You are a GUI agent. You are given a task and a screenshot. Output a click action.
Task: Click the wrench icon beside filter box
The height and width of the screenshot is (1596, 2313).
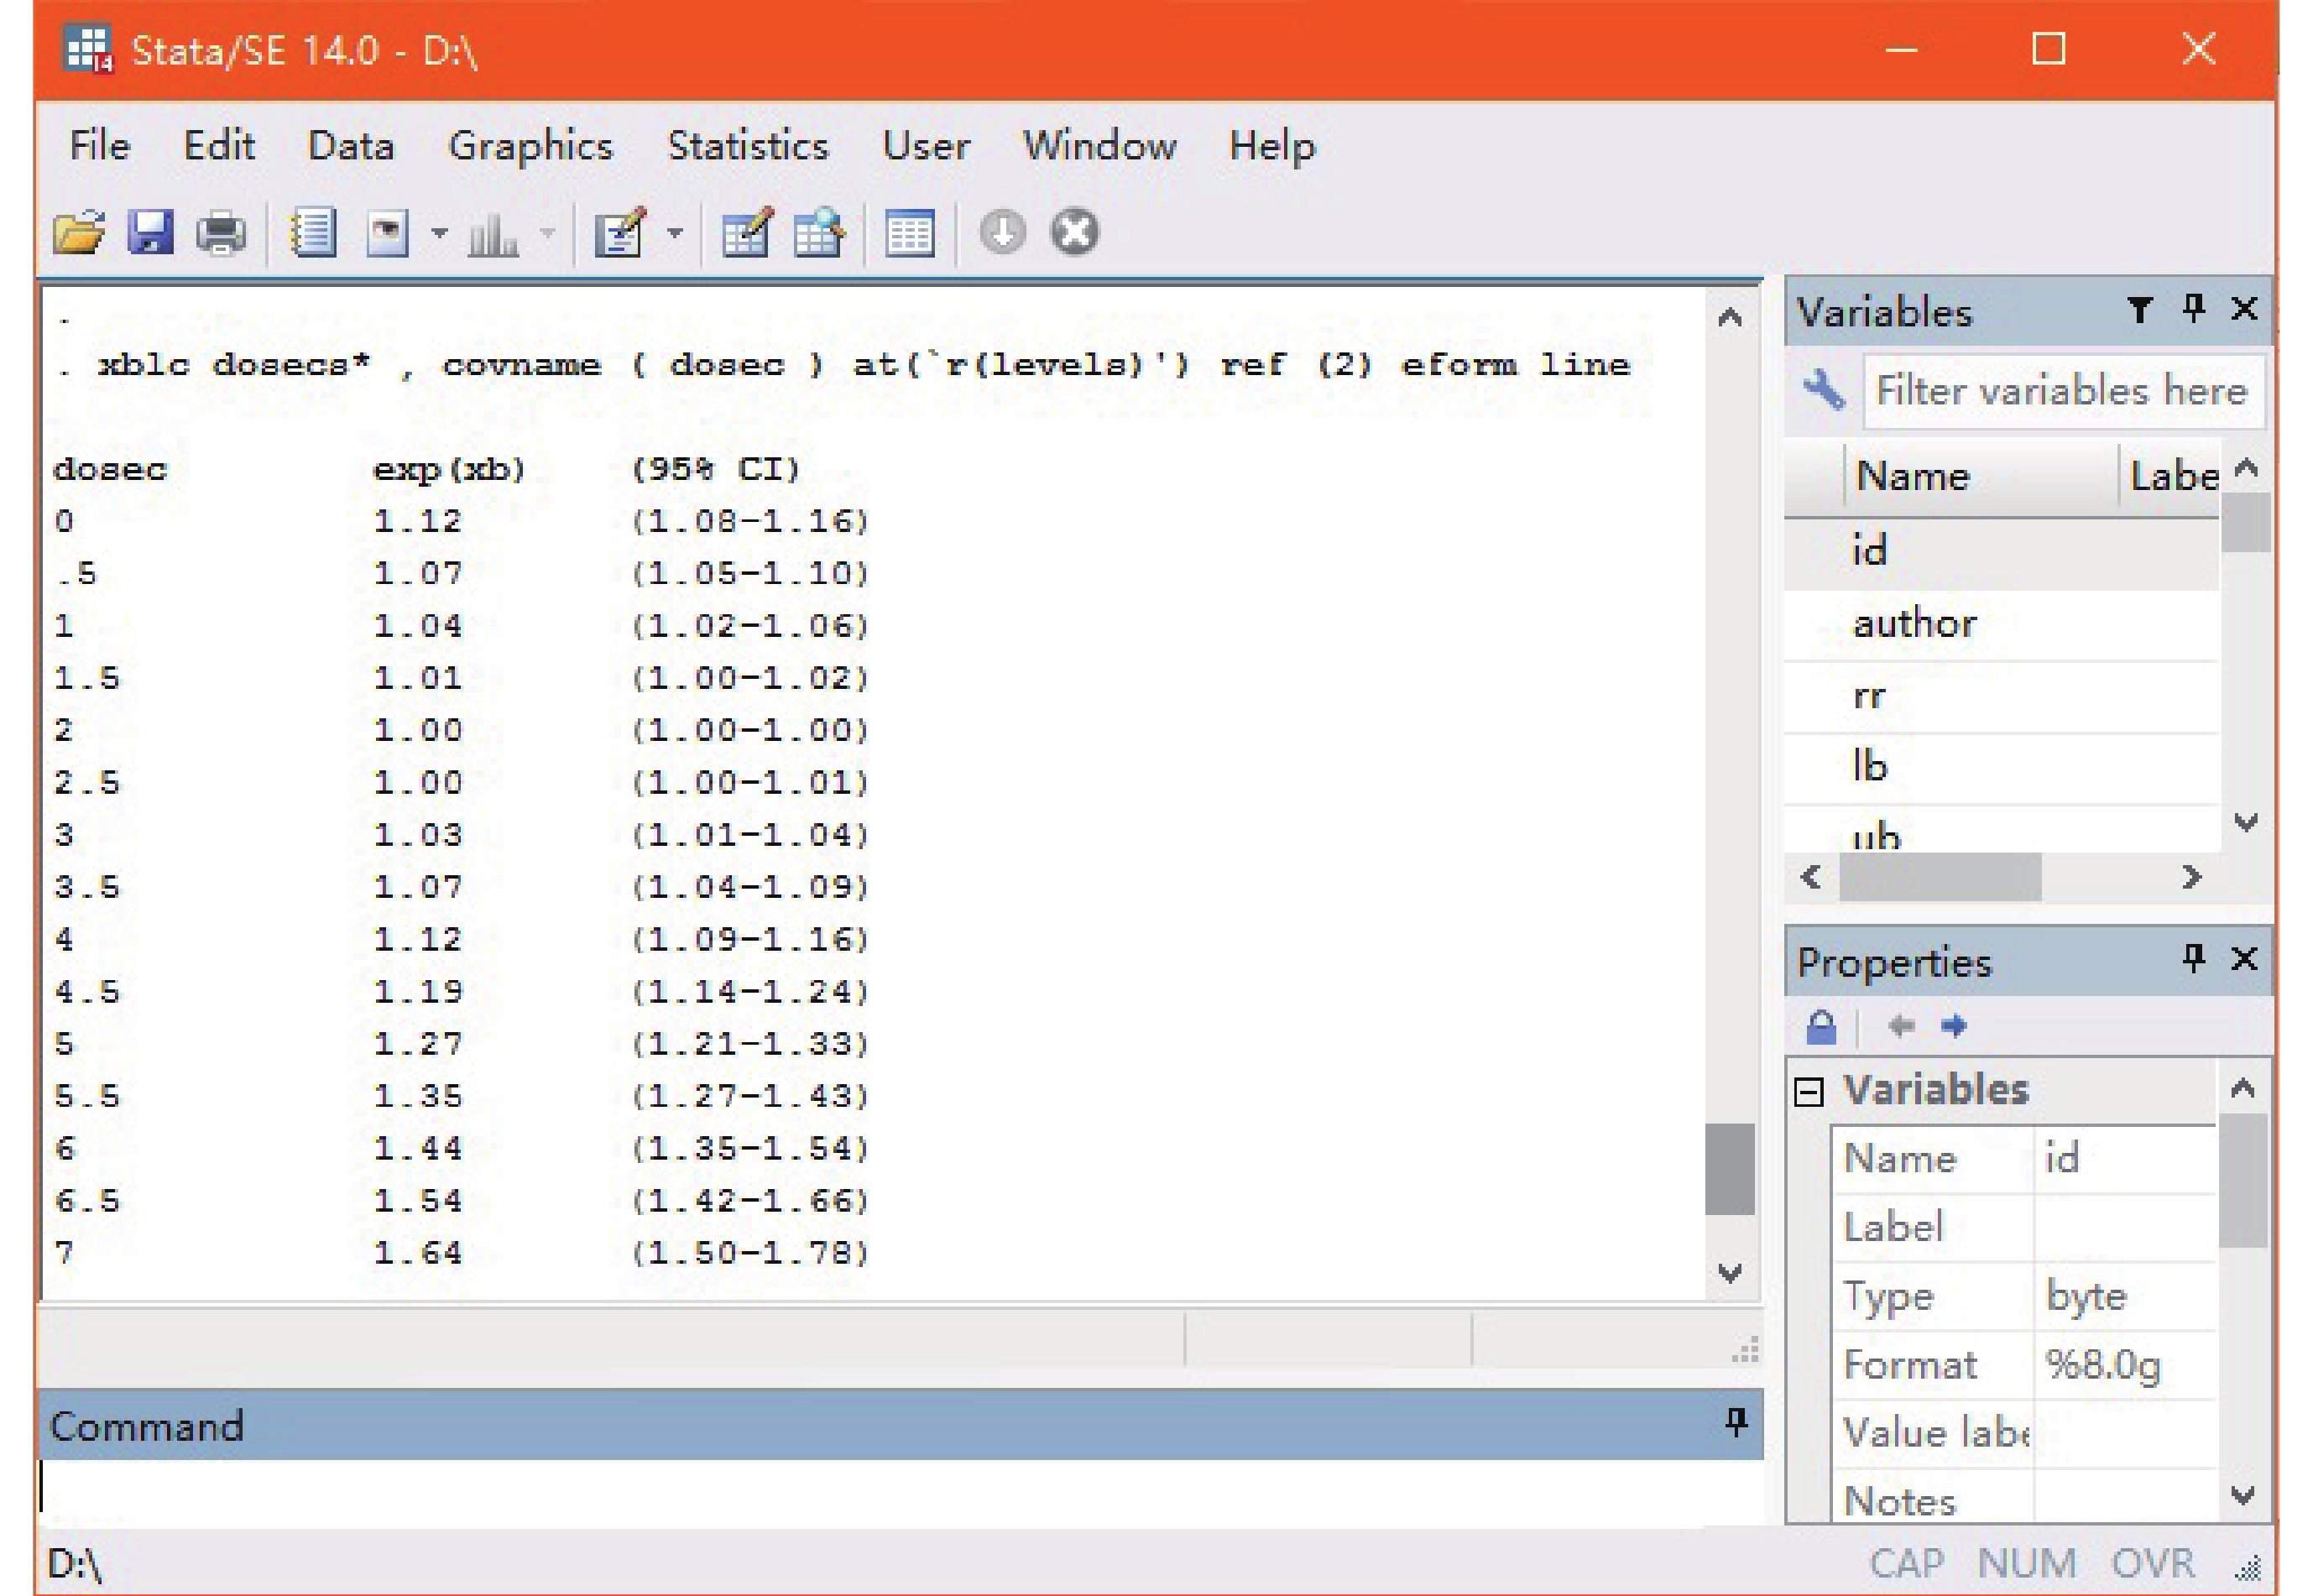pyautogui.click(x=1824, y=390)
